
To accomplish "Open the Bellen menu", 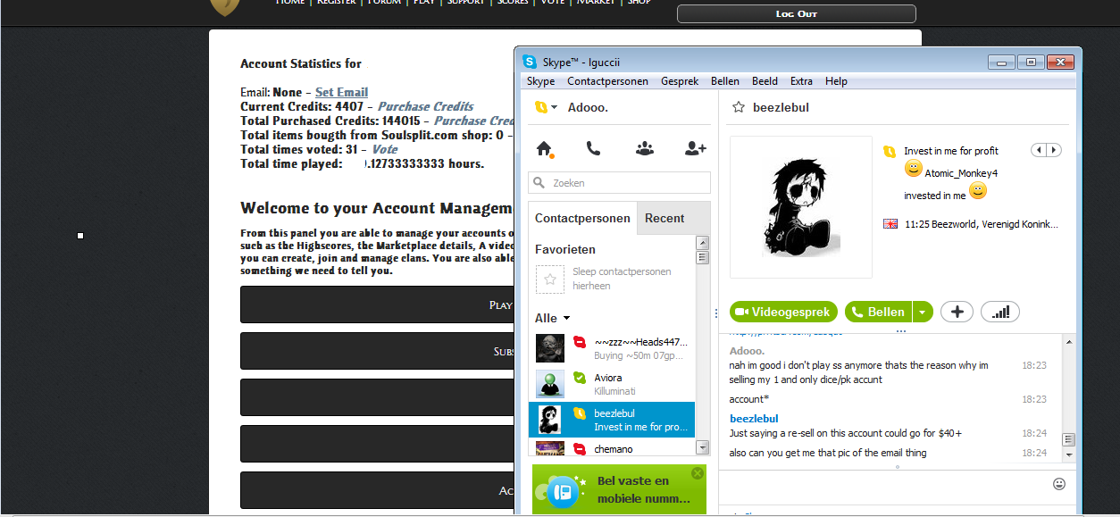I will tap(724, 81).
